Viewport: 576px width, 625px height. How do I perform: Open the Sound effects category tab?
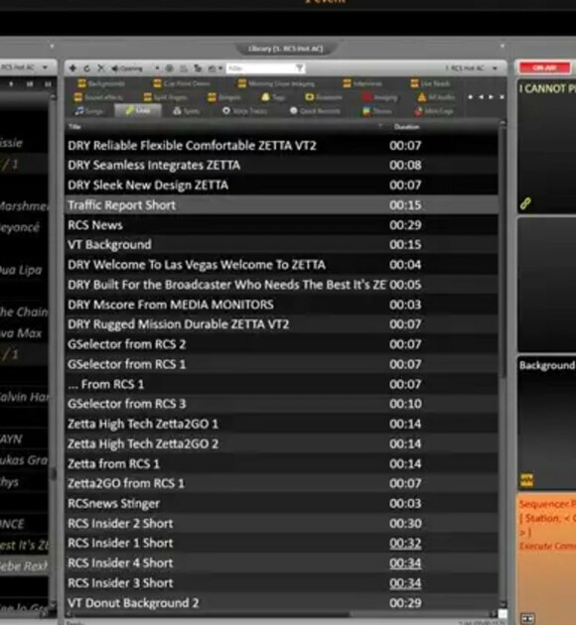(98, 97)
